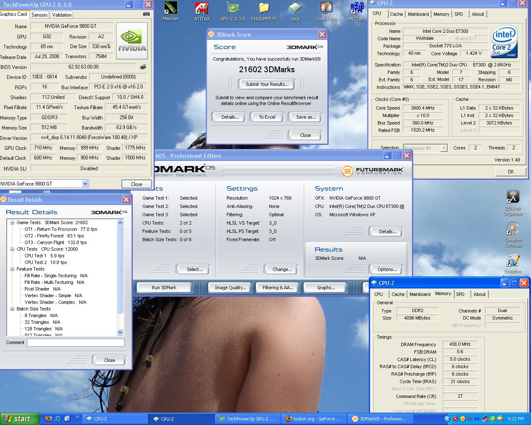Open the Validation tab in GPU-Z
This screenshot has width=531, height=425.
coord(62,15)
